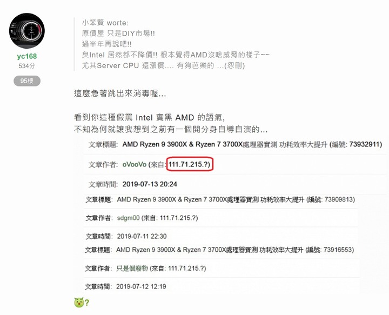Click the quoted 小笨賢 worte: header
389x315 pixels.
tap(105, 23)
